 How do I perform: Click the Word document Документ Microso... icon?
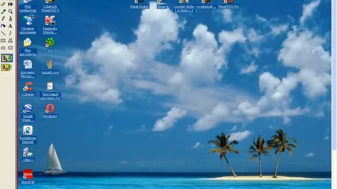click(x=28, y=64)
